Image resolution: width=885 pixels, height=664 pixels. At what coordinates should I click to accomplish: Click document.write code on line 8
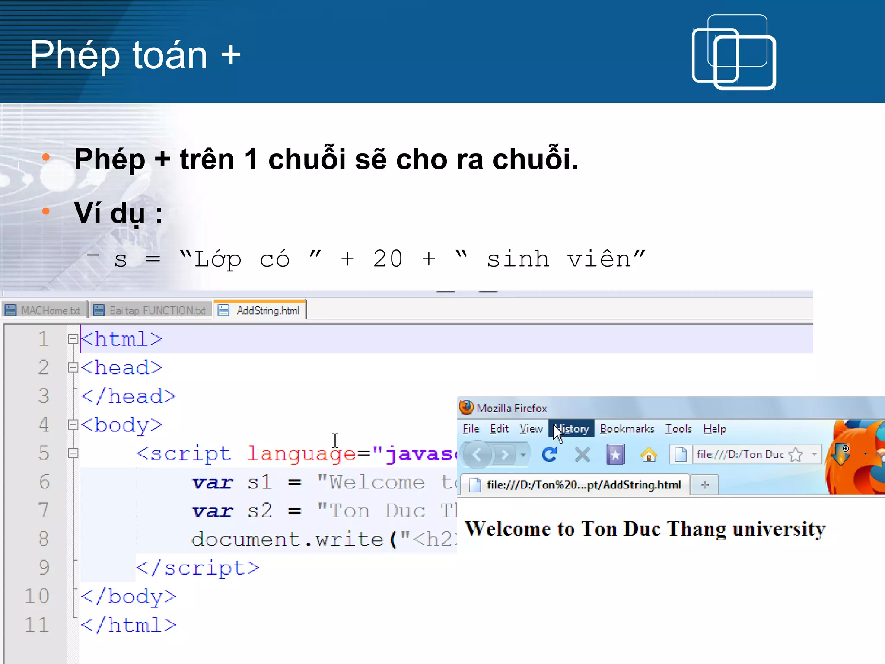(287, 539)
